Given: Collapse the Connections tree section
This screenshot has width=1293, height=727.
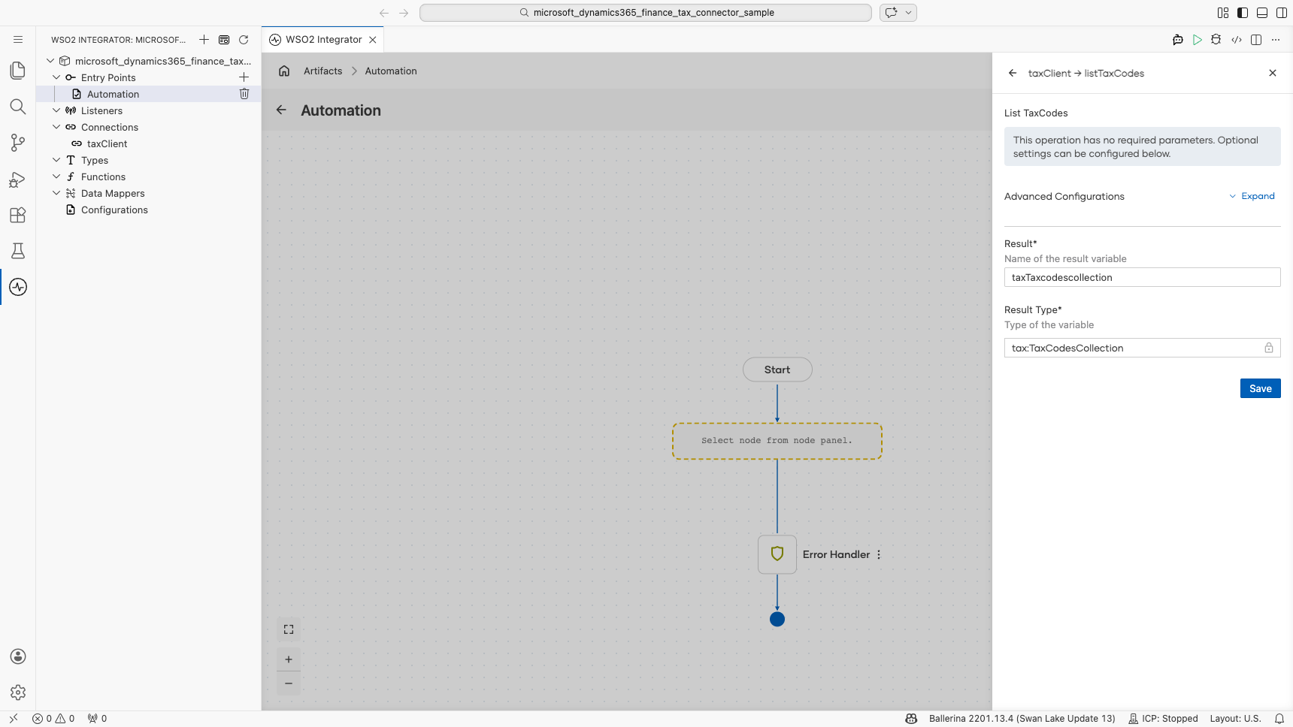Looking at the screenshot, I should coord(56,127).
